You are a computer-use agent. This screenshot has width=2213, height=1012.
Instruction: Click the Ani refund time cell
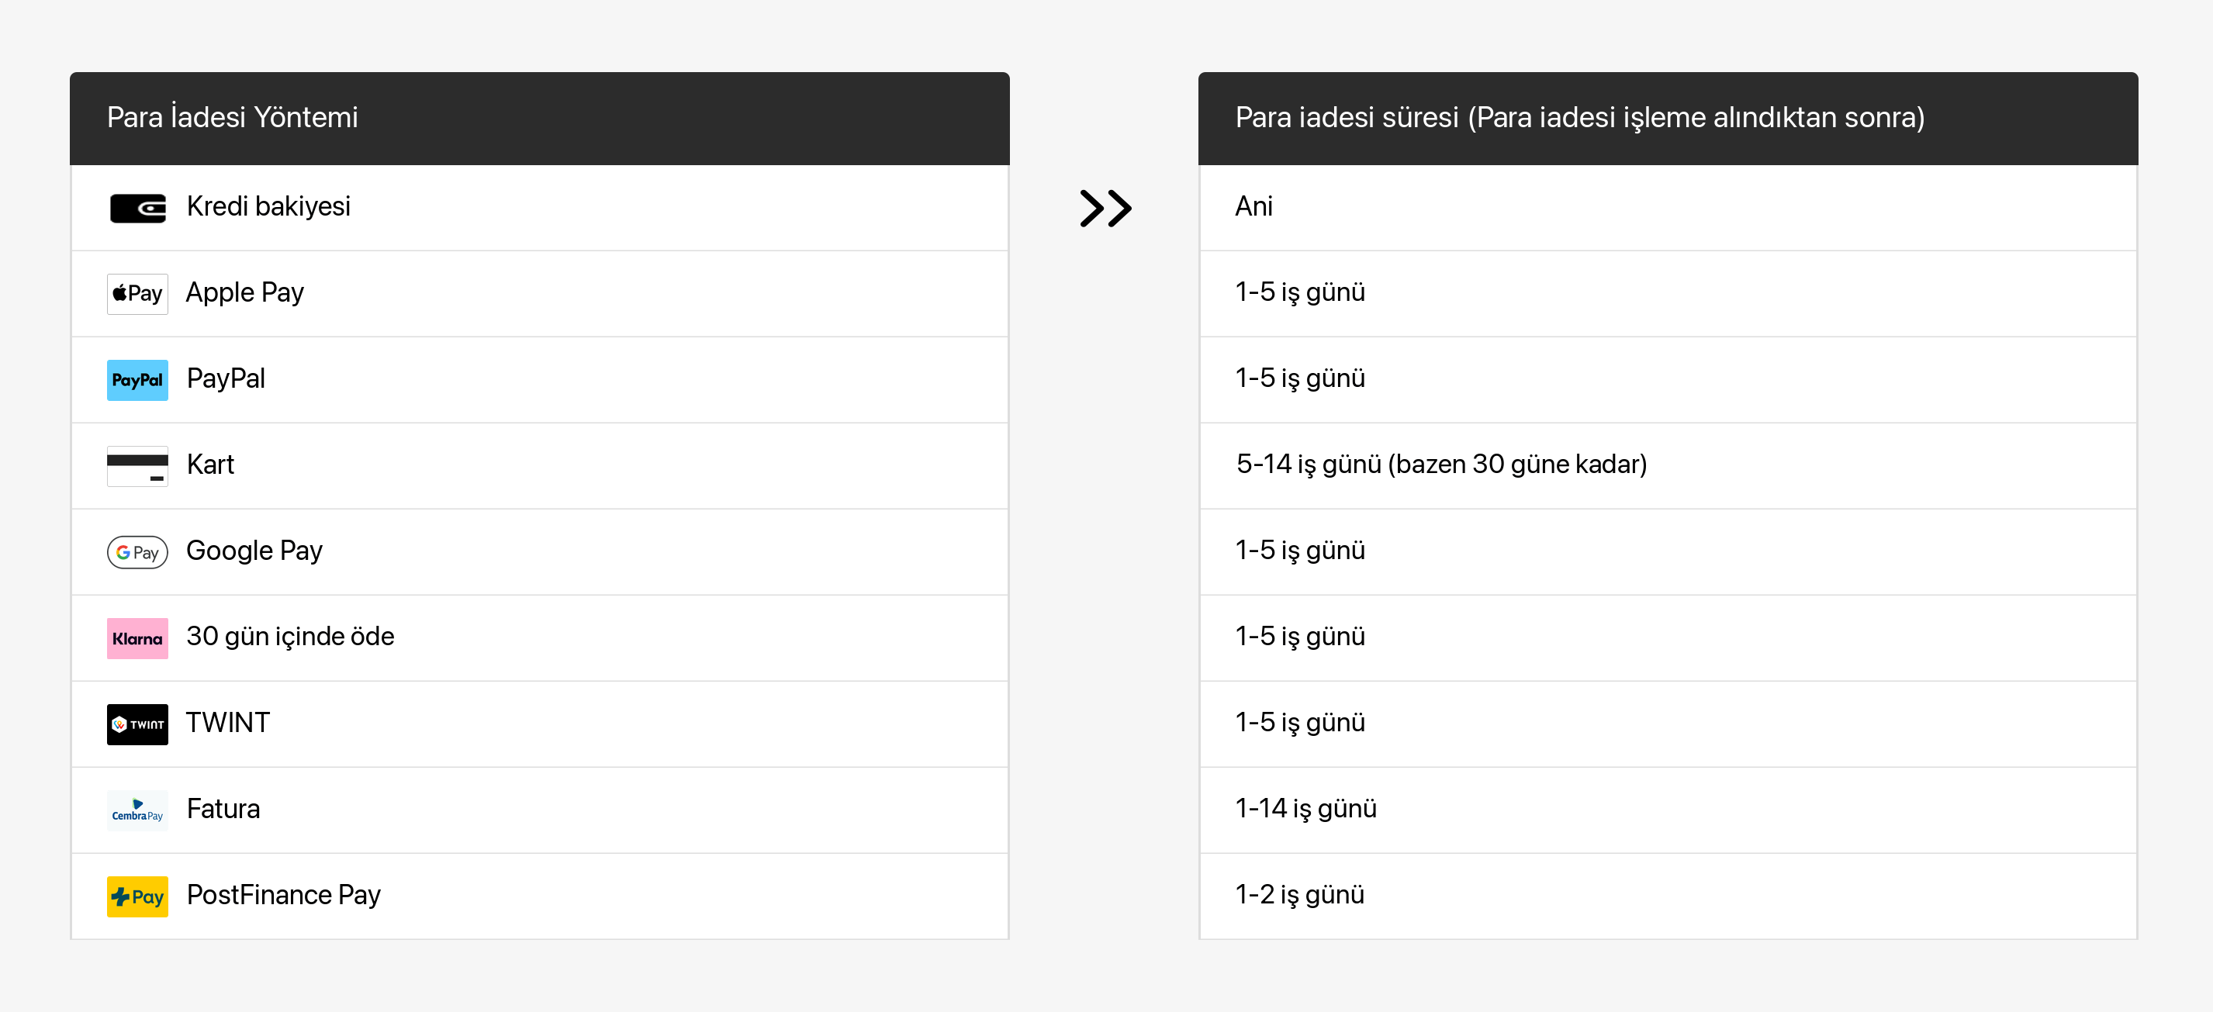tap(1668, 208)
